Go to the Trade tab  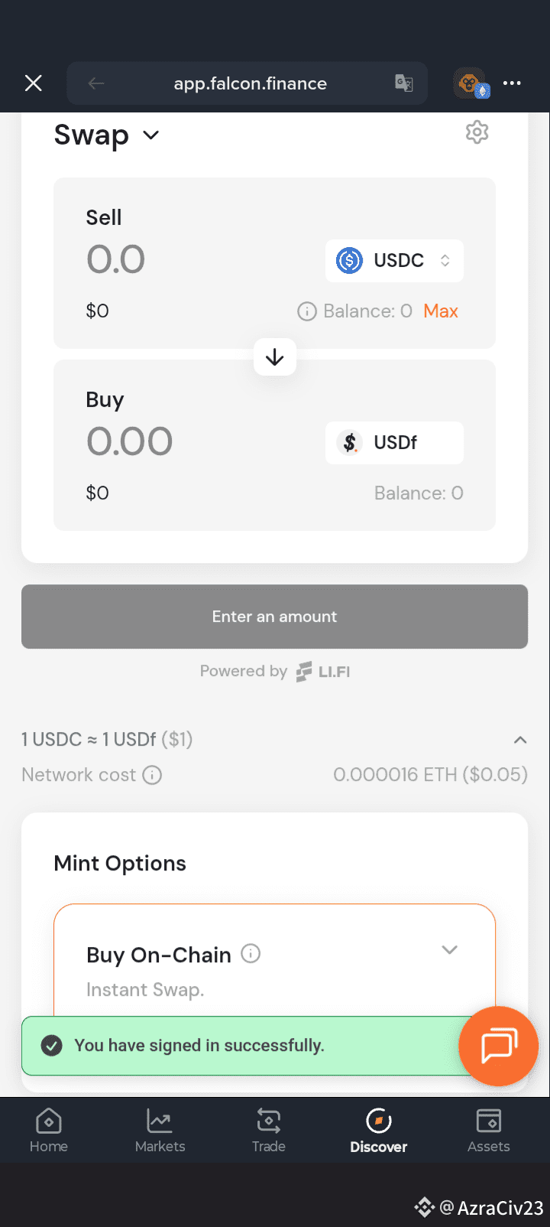(x=269, y=1131)
